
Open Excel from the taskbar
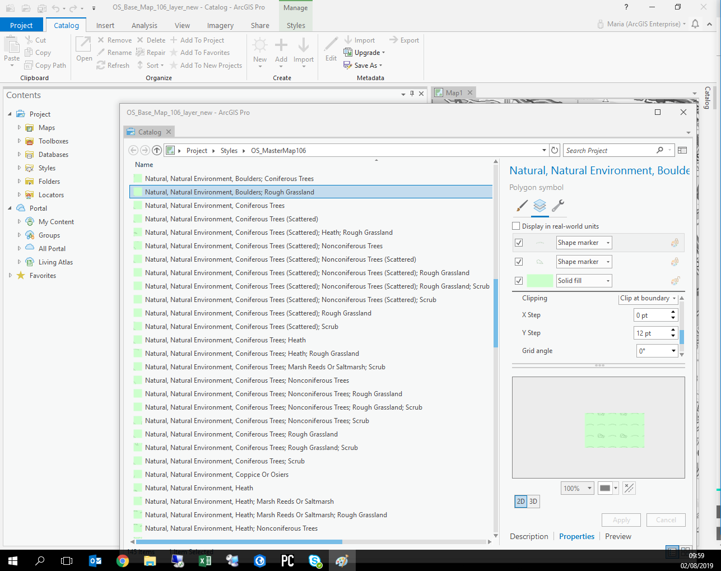point(205,560)
